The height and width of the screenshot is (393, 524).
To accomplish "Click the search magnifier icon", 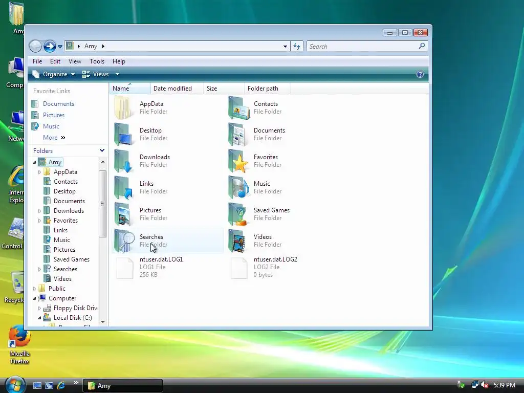I will coord(422,46).
